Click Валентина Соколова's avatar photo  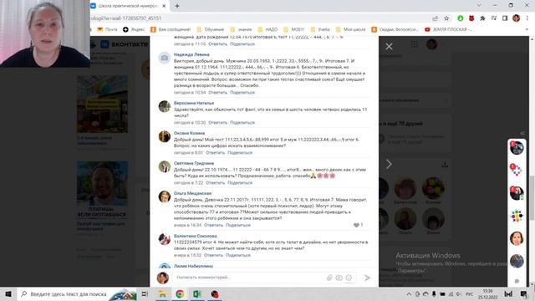165,239
